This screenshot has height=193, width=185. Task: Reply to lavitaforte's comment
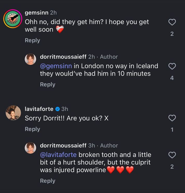tap(32, 129)
